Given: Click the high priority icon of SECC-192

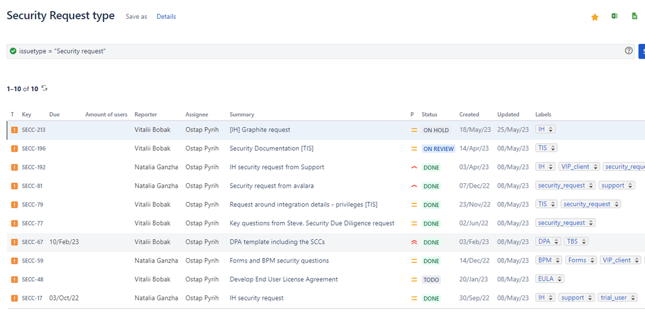Looking at the screenshot, I should (414, 167).
